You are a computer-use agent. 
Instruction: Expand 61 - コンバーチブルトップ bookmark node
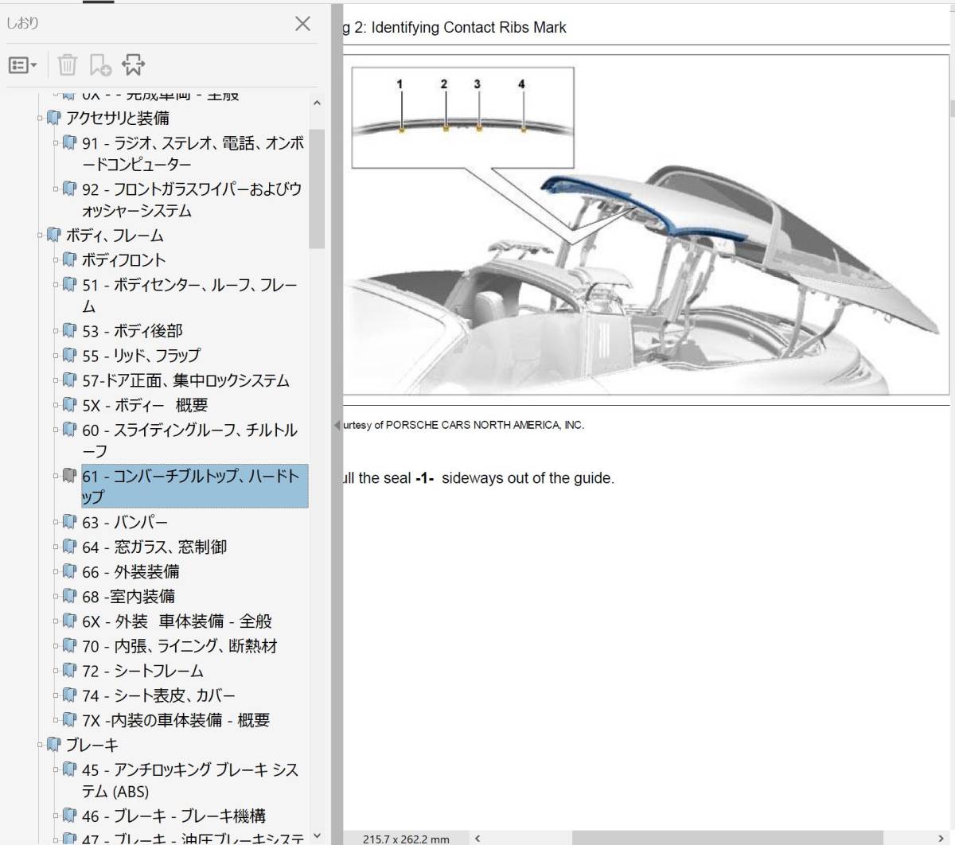click(56, 476)
